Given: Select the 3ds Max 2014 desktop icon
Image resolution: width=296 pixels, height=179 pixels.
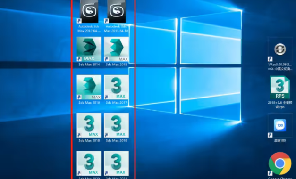Looking at the screenshot, I should [x=89, y=49].
